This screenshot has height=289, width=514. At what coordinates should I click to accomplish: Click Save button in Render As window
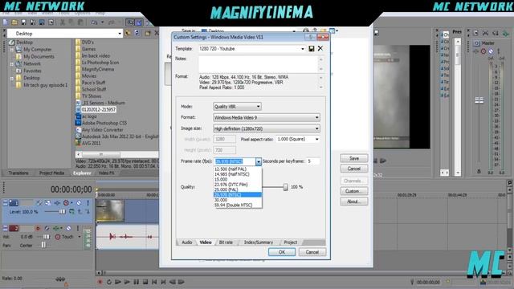pos(354,158)
